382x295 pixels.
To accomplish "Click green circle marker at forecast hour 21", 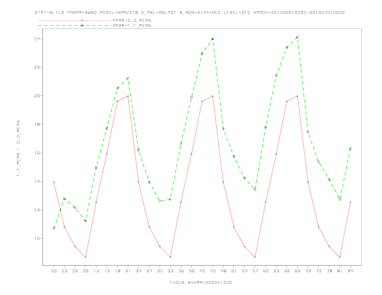I will tap(128, 79).
